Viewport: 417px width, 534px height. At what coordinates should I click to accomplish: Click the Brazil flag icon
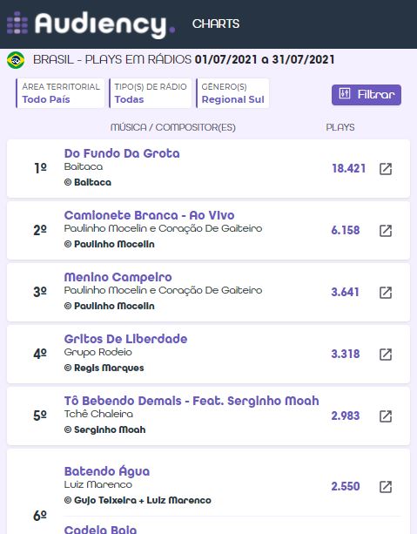(16, 60)
